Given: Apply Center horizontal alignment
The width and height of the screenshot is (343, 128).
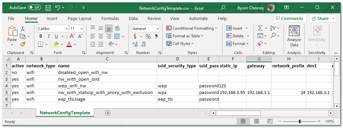Looking at the screenshot, I should tap(101, 36).
